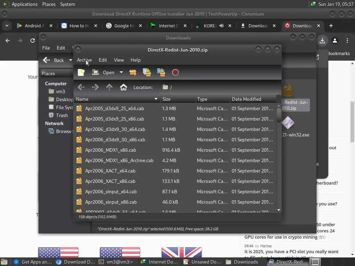
Task: Open Edit menu in Downloads window
Action: [61, 48]
